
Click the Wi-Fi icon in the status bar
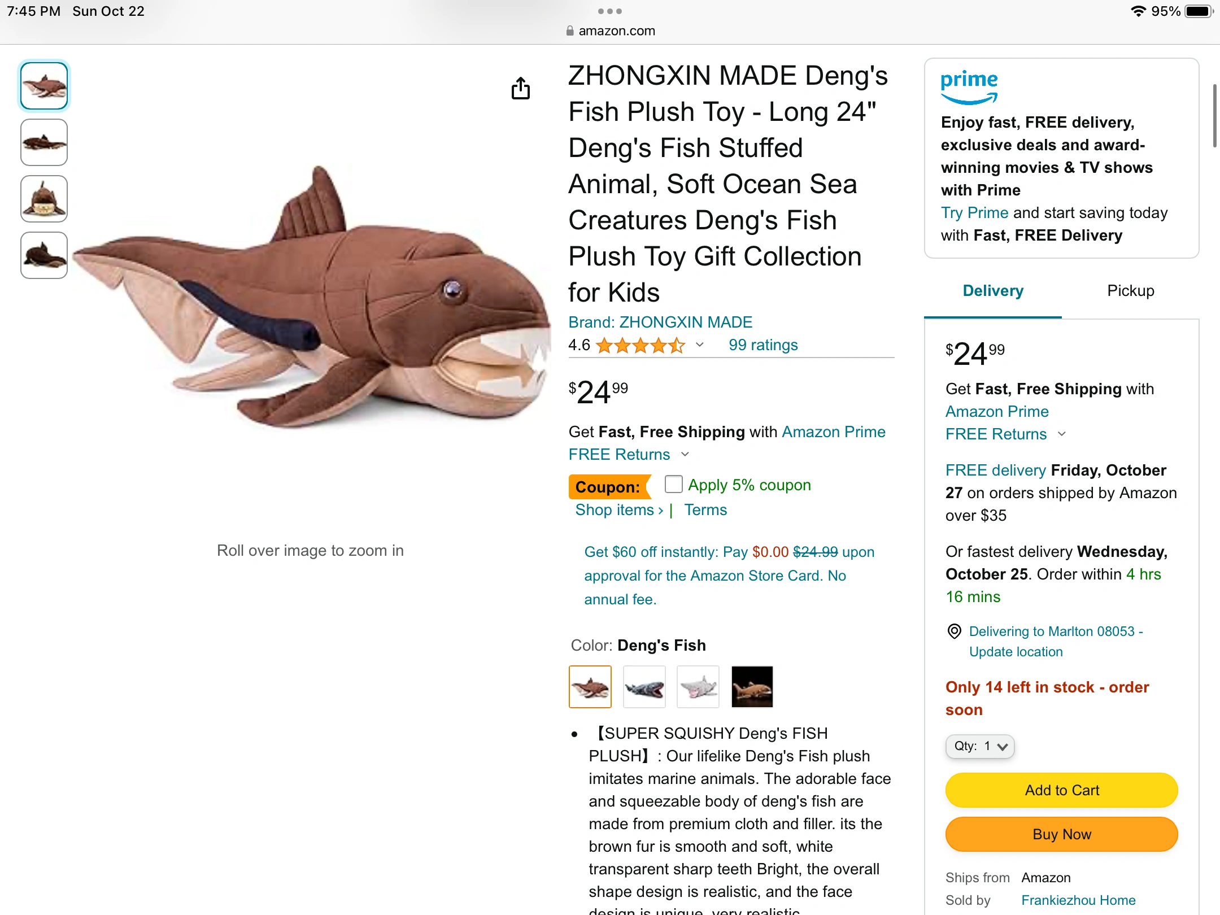tap(1139, 10)
